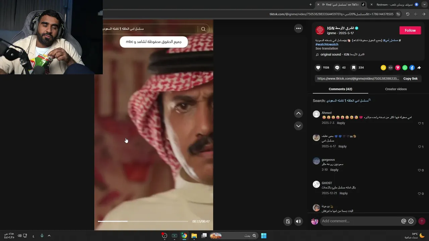Open the Windows Start menu

[264, 236]
